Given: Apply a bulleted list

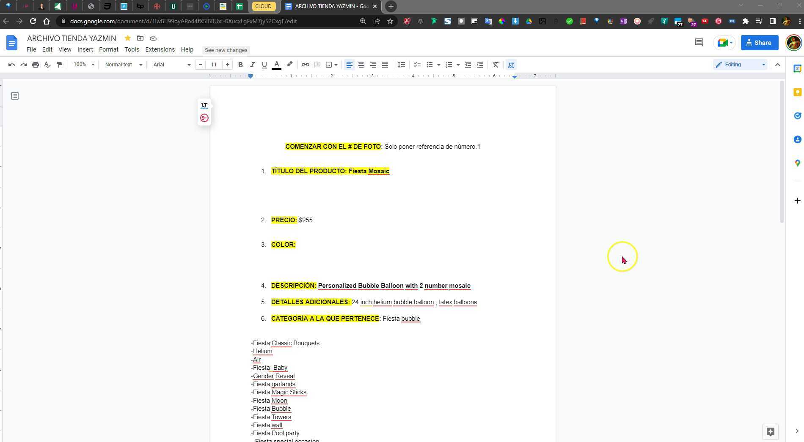Looking at the screenshot, I should tap(430, 65).
